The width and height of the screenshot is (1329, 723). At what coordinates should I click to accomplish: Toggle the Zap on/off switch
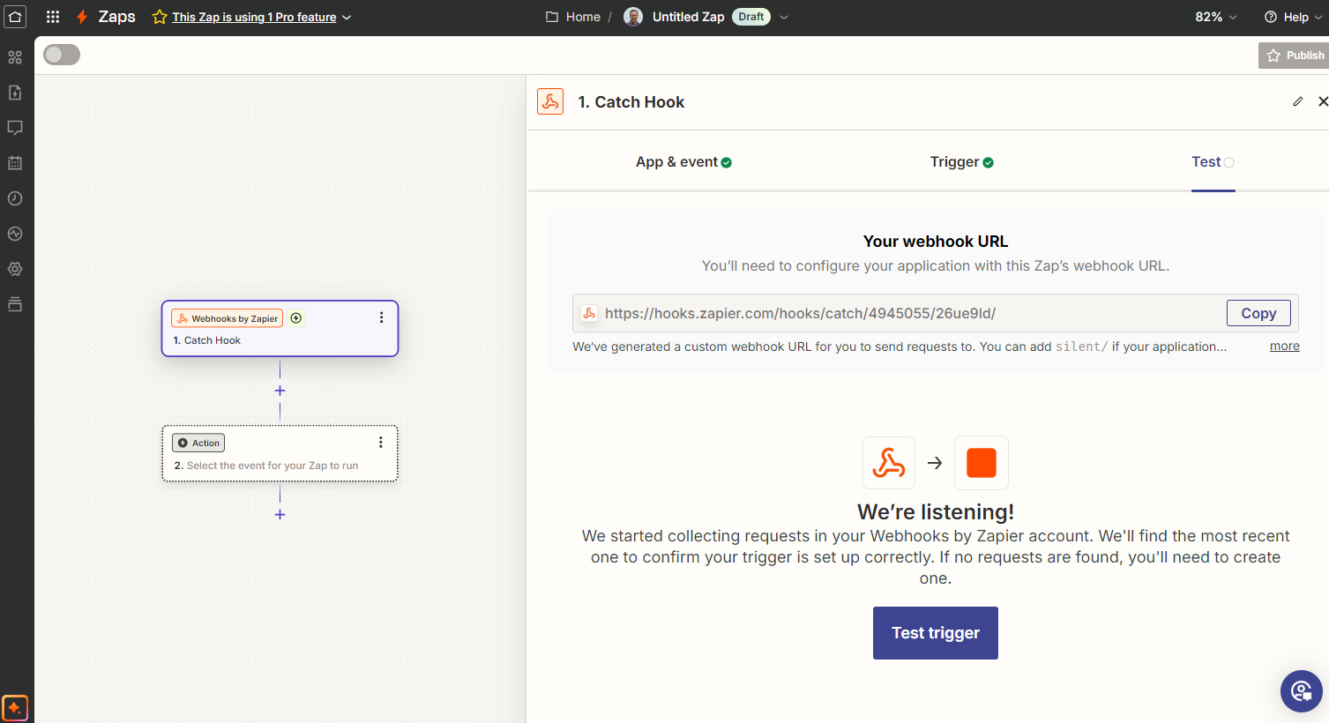(62, 55)
